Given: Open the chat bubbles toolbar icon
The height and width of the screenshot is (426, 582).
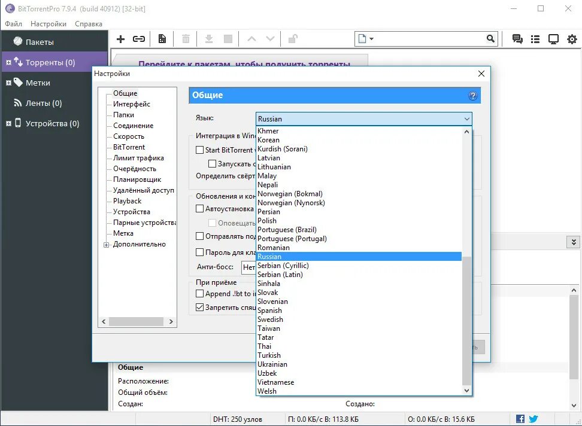Looking at the screenshot, I should coord(517,39).
